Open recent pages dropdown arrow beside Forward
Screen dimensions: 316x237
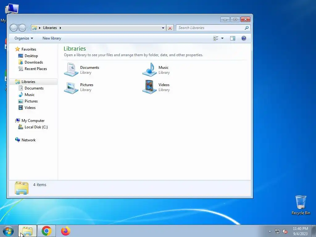(x=28, y=28)
